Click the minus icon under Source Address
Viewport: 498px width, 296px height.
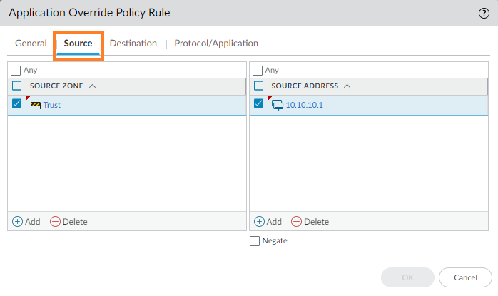296,222
